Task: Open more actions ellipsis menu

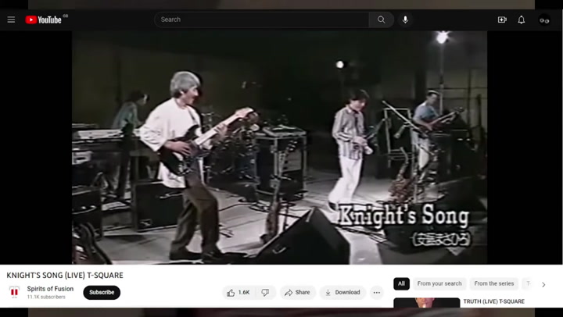Action: point(376,293)
